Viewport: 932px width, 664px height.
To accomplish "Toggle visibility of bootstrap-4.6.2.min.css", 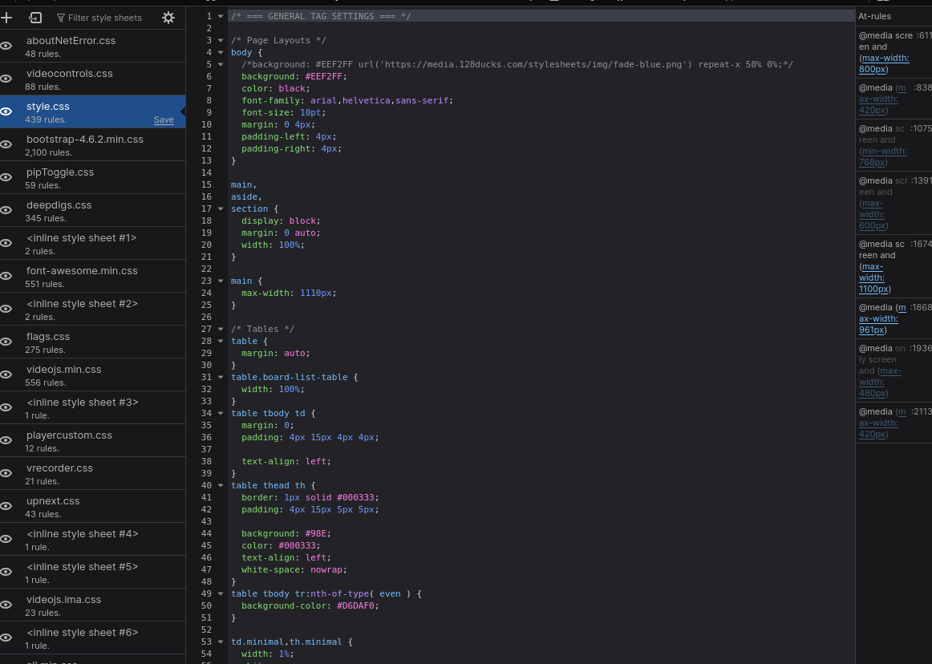I will pyautogui.click(x=6, y=144).
